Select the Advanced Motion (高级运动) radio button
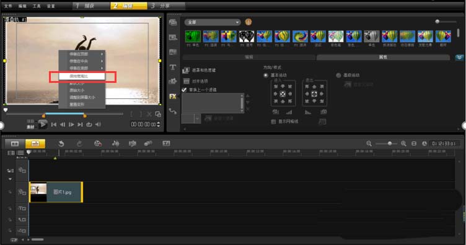466x245 pixels. pyautogui.click(x=338, y=75)
